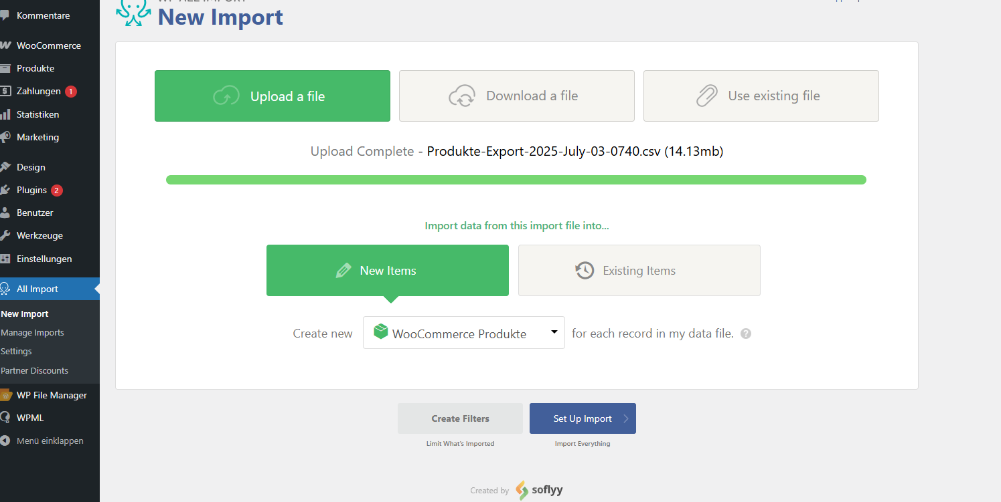Open Kommentare menu item

[x=50, y=16]
